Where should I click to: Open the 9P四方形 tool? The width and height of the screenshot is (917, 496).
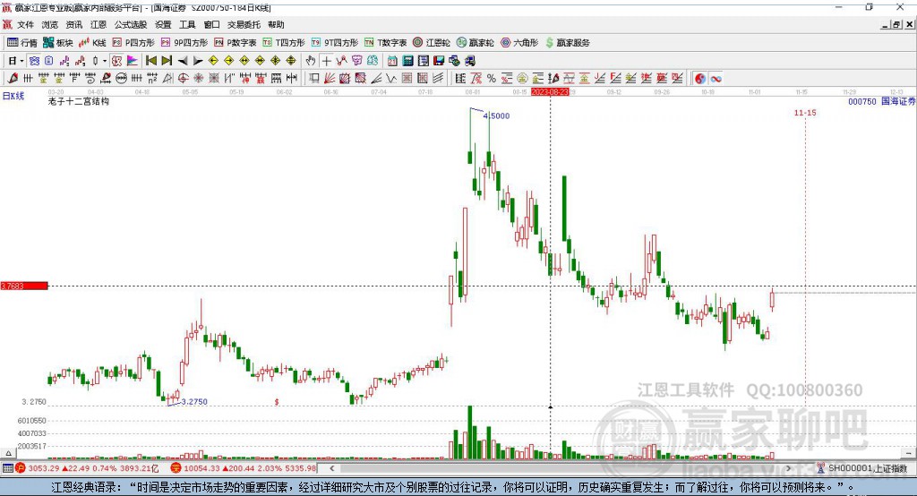[184, 43]
